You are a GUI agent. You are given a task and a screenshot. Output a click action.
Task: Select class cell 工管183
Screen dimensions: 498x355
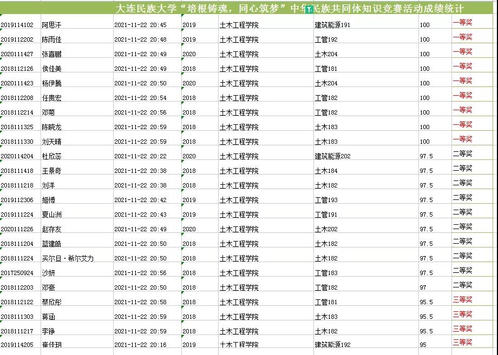coord(326,273)
